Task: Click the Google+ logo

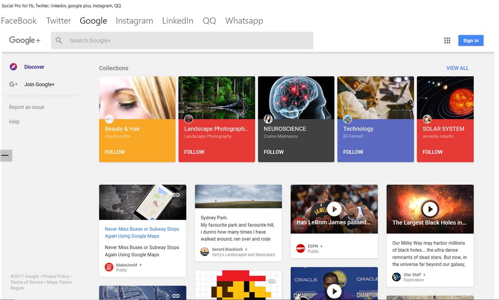Action: click(x=25, y=40)
